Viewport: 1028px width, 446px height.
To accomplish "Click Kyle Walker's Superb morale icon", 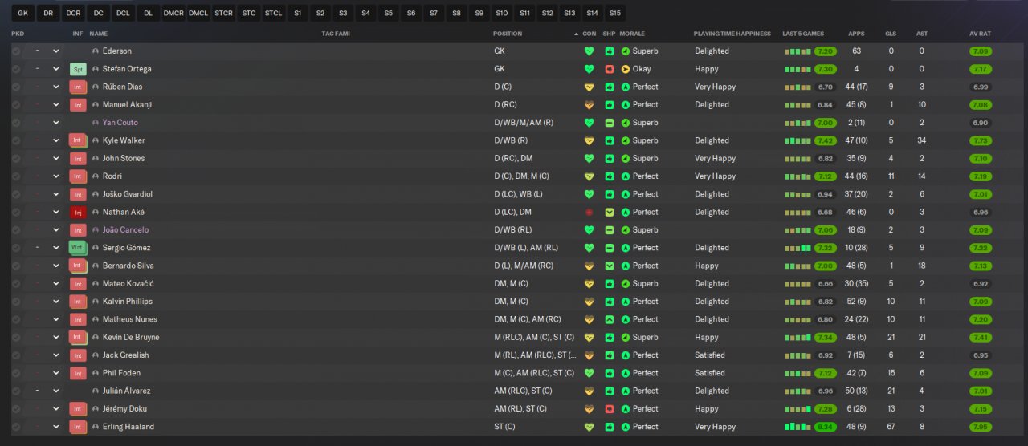I will (x=626, y=140).
